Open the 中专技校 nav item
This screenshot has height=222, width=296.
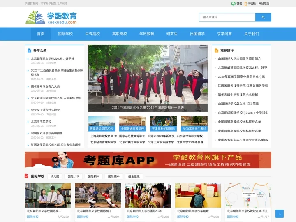(92, 34)
